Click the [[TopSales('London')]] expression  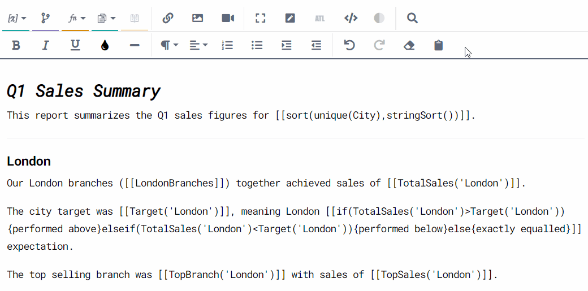click(431, 275)
